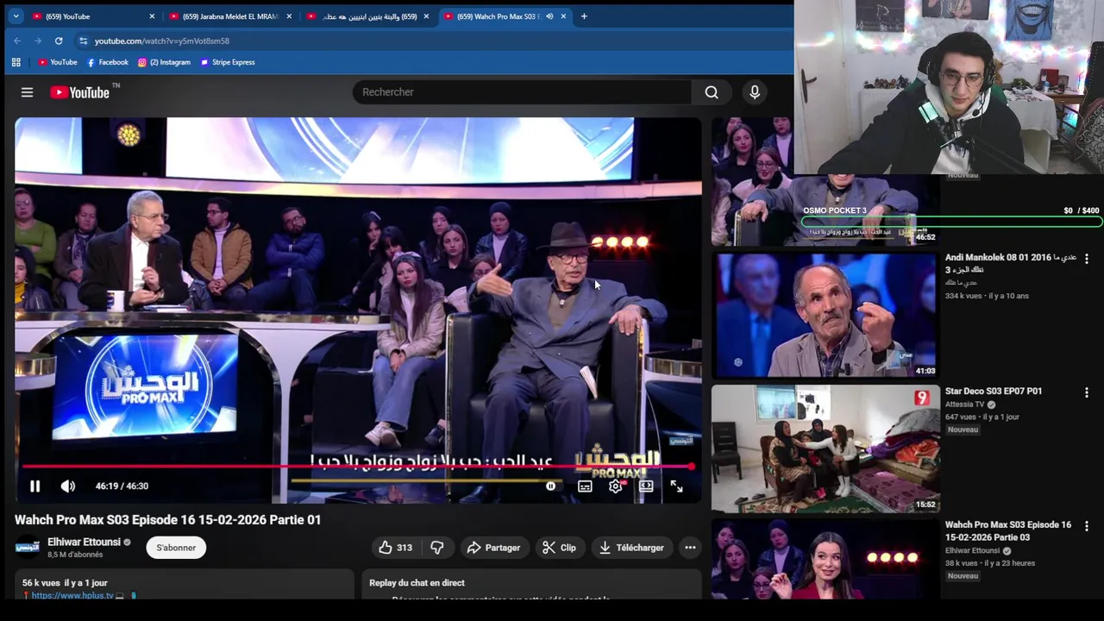The image size is (1104, 621).
Task: Open more actions three-dot menu under video
Action: [x=690, y=548]
